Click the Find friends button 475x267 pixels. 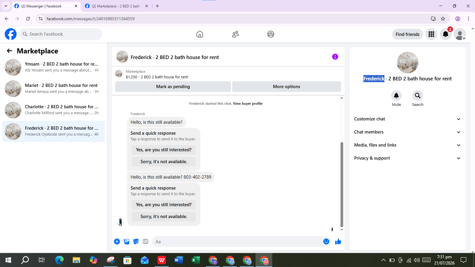(408, 34)
